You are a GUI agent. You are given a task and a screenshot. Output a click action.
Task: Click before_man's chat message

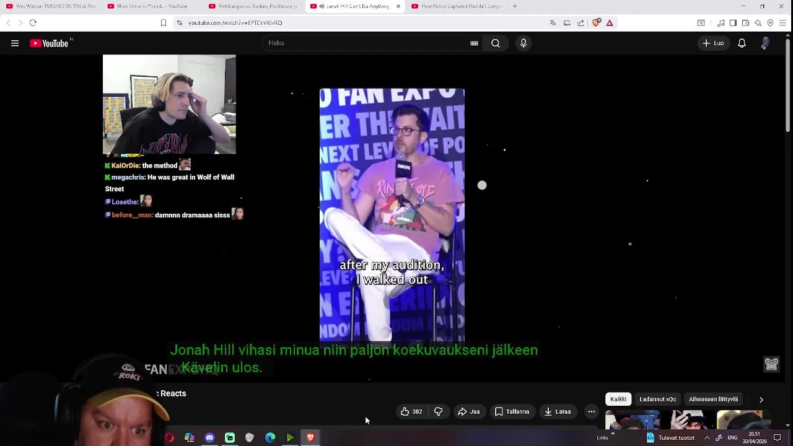click(x=174, y=214)
